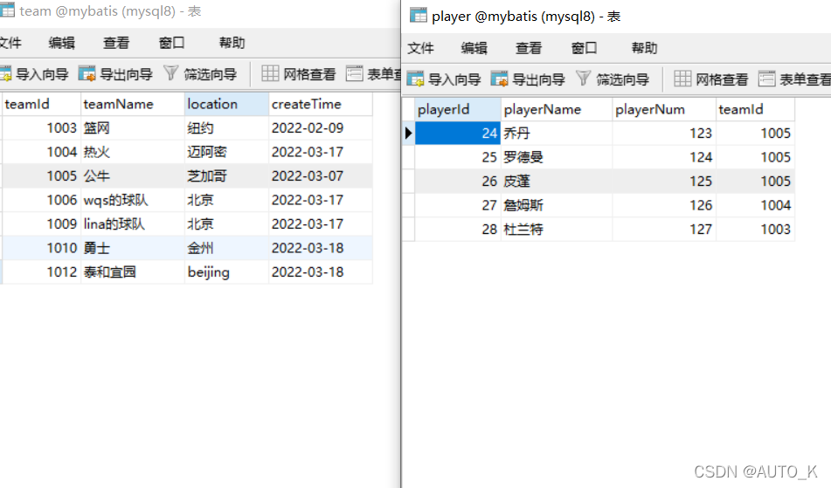Click team name cell 公牛
Screen dimensions: 831x488
tap(133, 175)
